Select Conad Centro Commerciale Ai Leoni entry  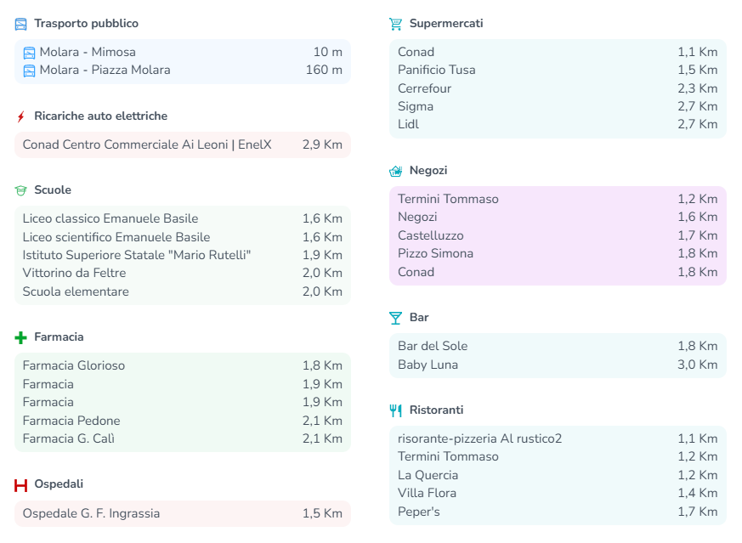147,144
